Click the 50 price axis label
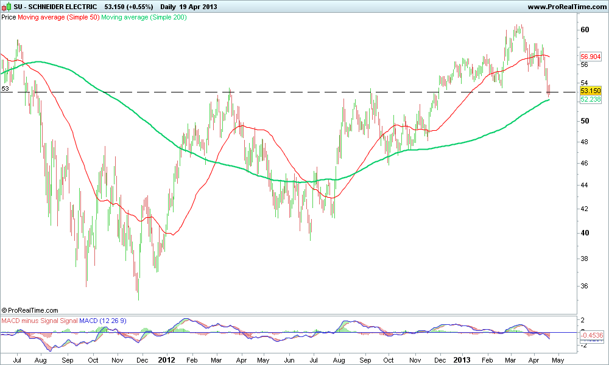Viewport: 609px width, 365px height. [585, 121]
